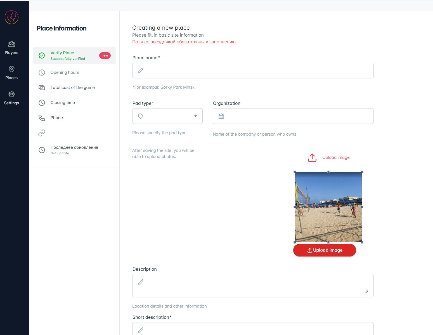Screen dimensions: 433x335
Task: Click the clock icon beside Последнее обновление
Action: 42,150
